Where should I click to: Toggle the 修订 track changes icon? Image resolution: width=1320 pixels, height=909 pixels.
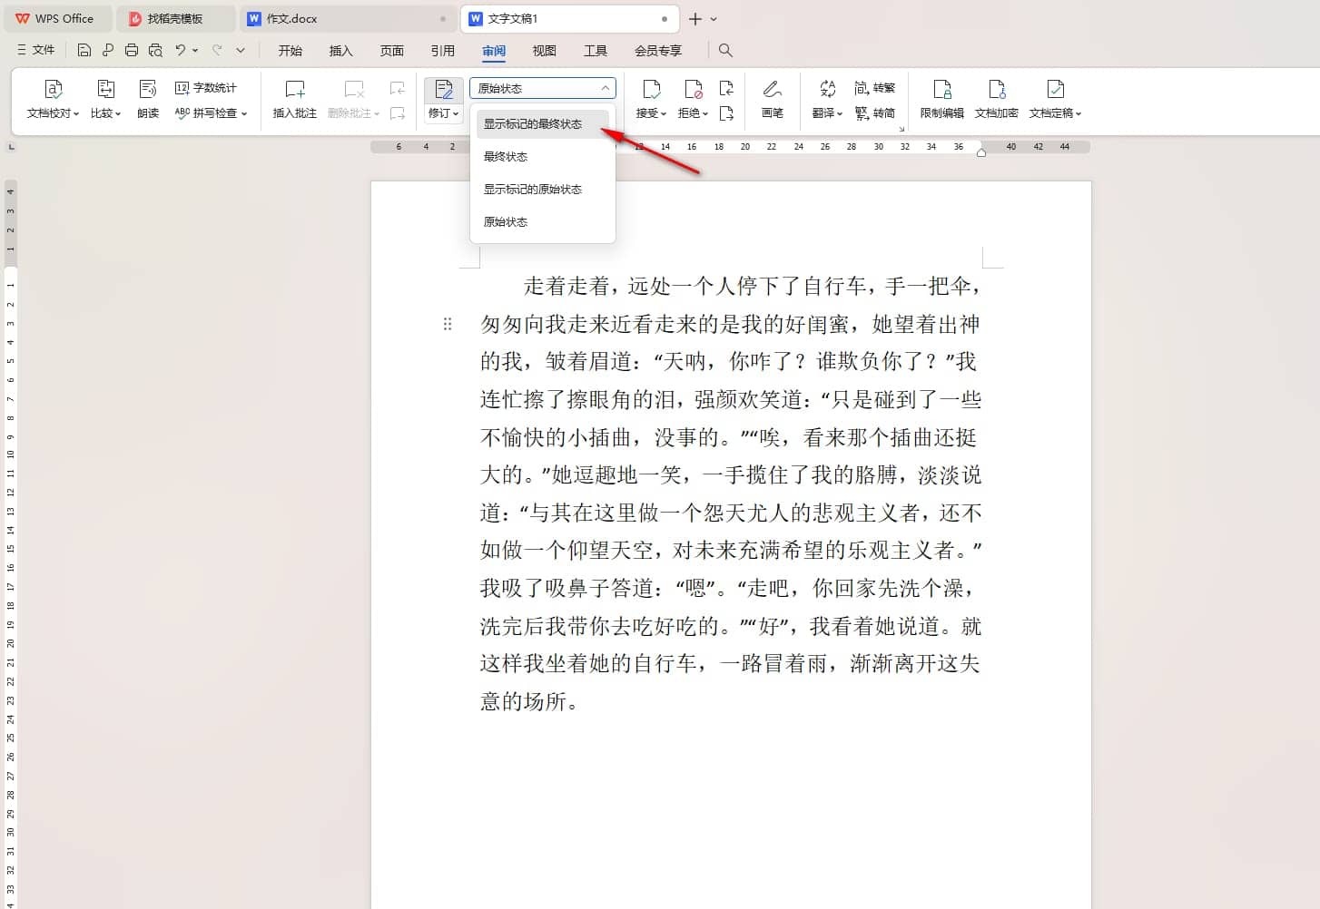tap(443, 89)
